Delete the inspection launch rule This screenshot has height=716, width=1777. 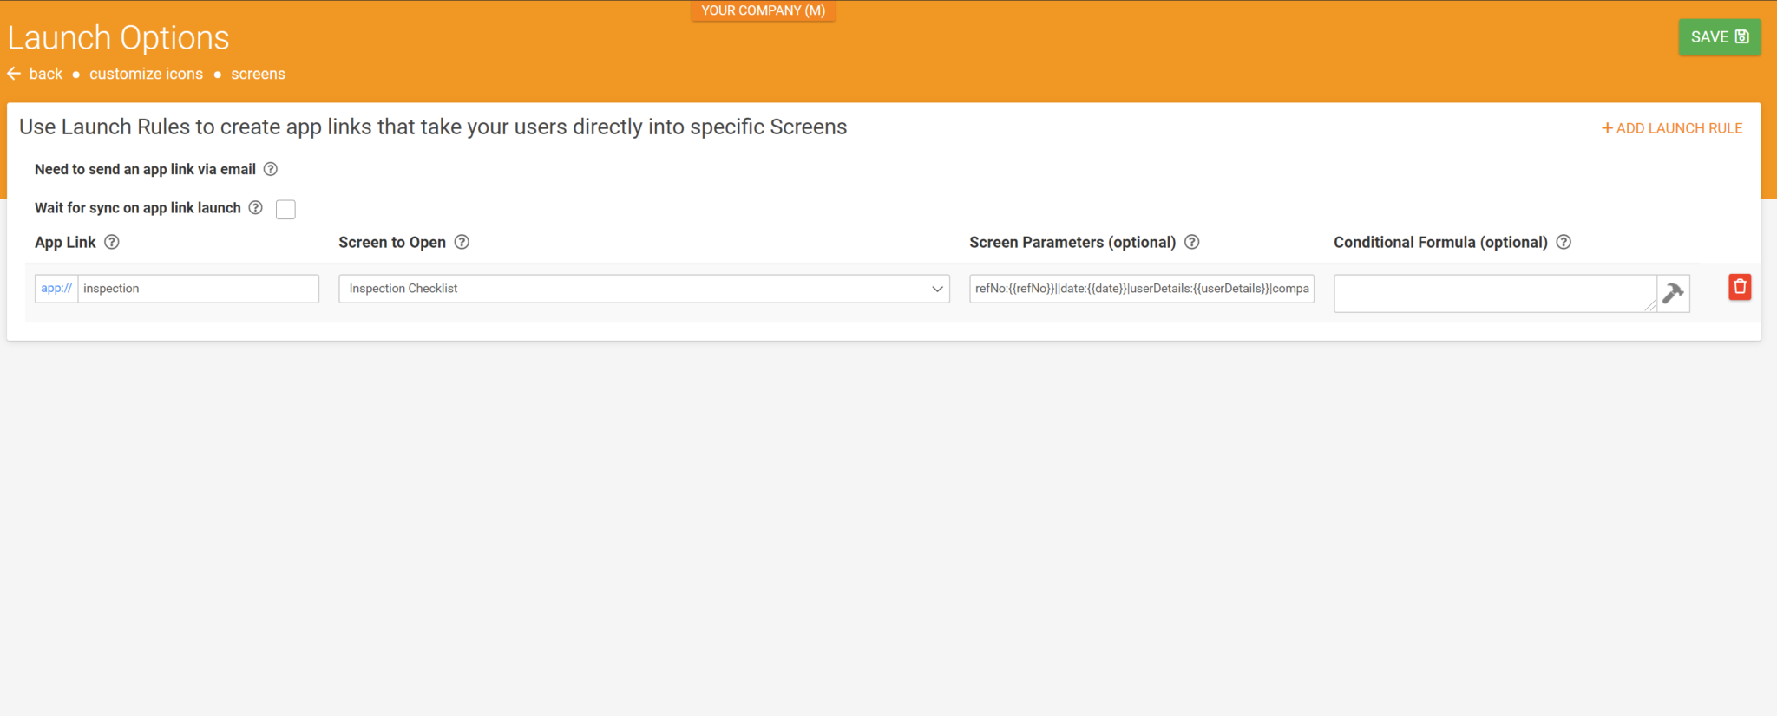(x=1739, y=287)
